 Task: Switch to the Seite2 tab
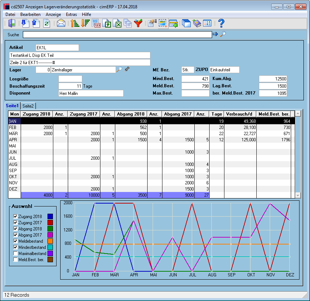(28, 106)
